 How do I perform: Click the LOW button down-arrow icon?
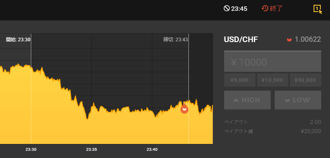pyautogui.click(x=287, y=100)
